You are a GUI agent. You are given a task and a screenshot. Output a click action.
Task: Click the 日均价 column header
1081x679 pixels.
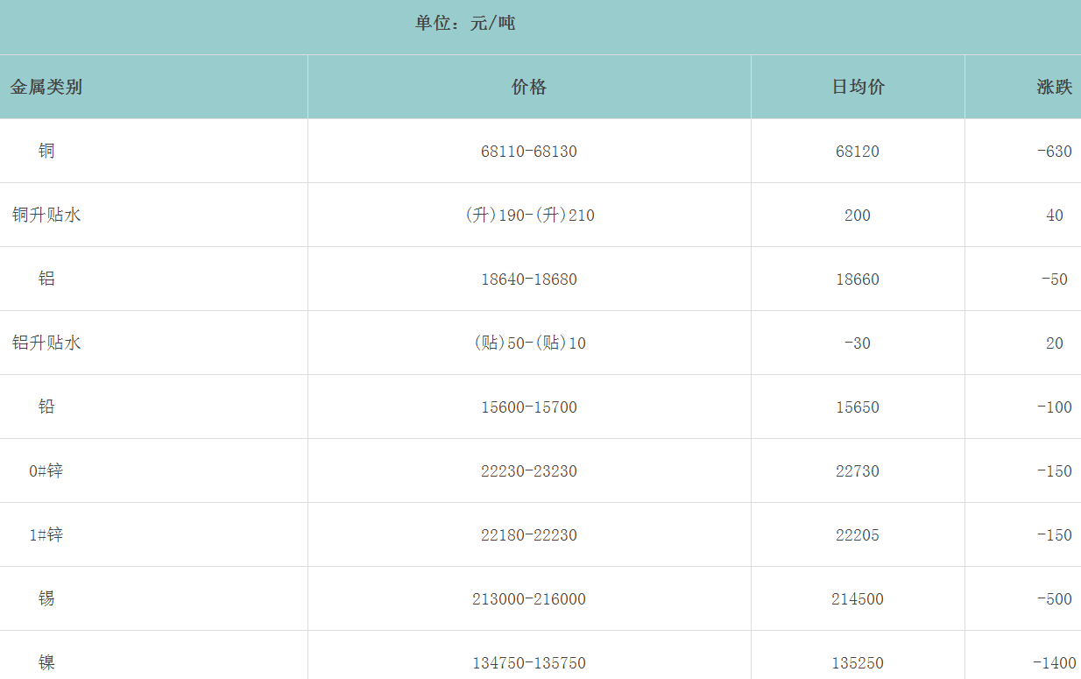858,87
